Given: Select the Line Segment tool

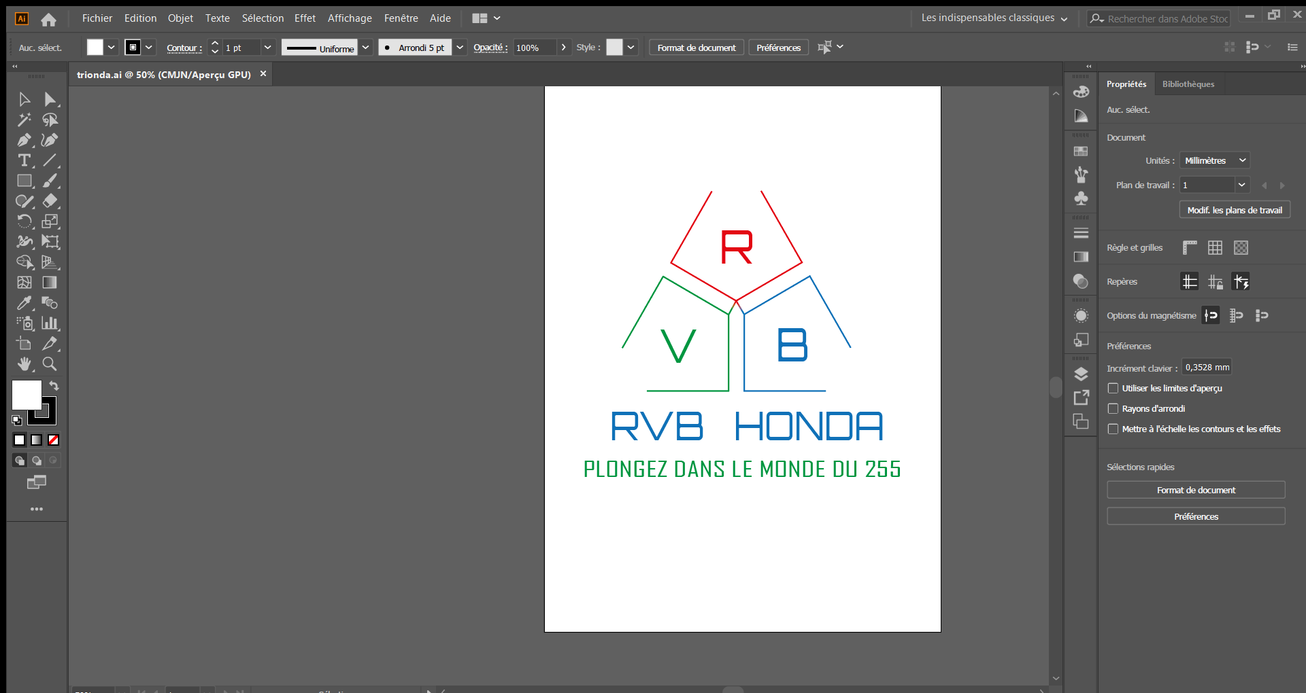Looking at the screenshot, I should (x=50, y=161).
